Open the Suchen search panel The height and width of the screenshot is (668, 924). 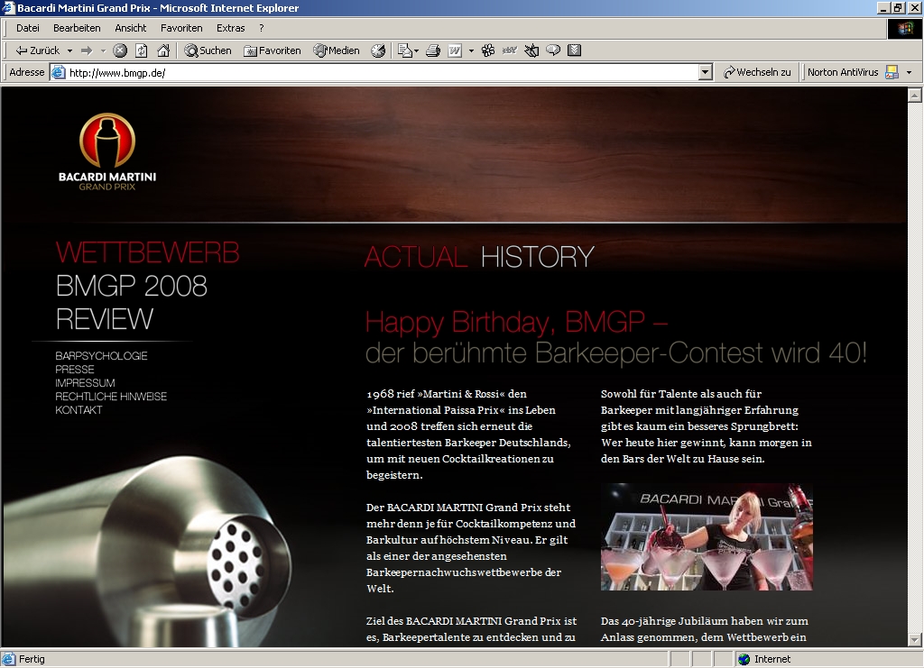click(x=208, y=50)
